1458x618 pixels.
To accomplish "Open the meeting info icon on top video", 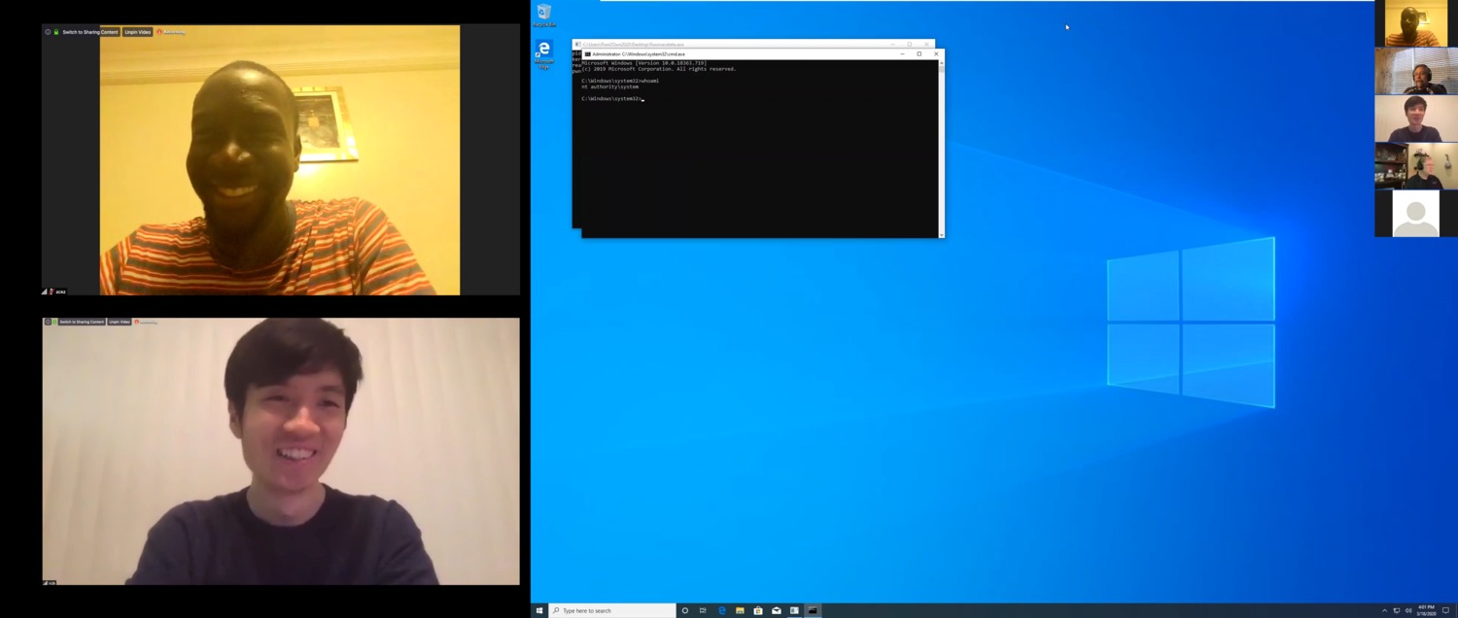I will tap(48, 32).
